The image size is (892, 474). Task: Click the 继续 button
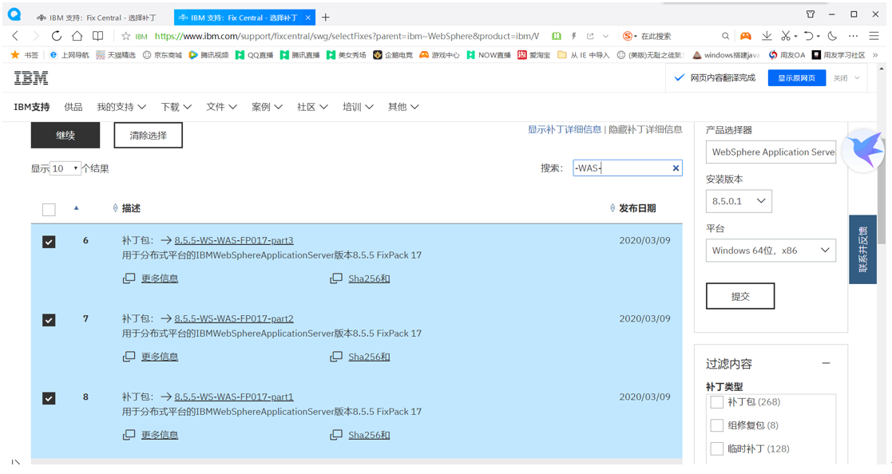click(65, 136)
